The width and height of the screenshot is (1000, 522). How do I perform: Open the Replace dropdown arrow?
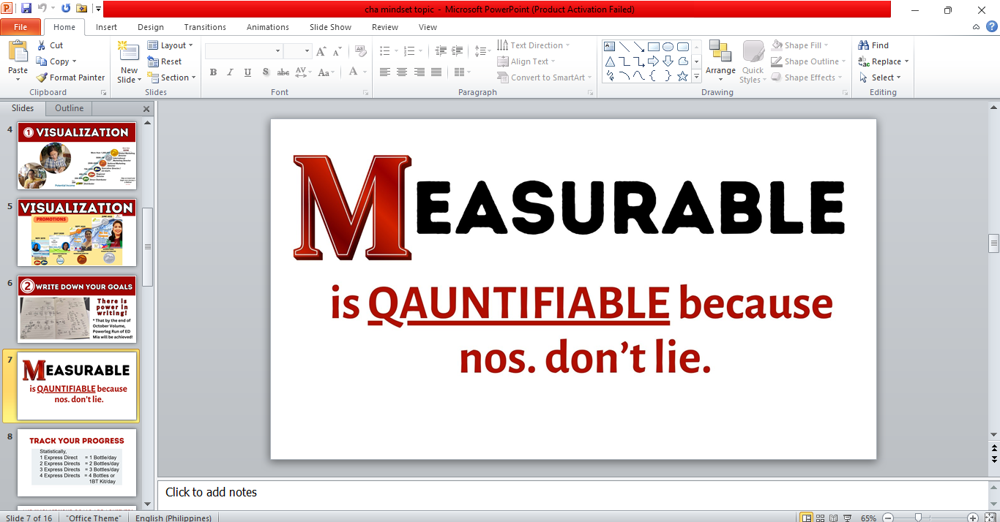coord(906,61)
